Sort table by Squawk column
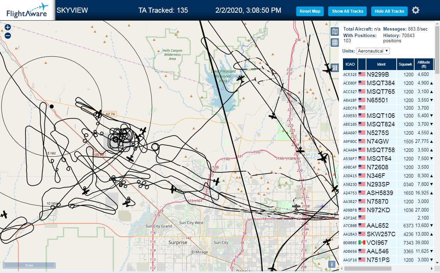 click(x=406, y=64)
